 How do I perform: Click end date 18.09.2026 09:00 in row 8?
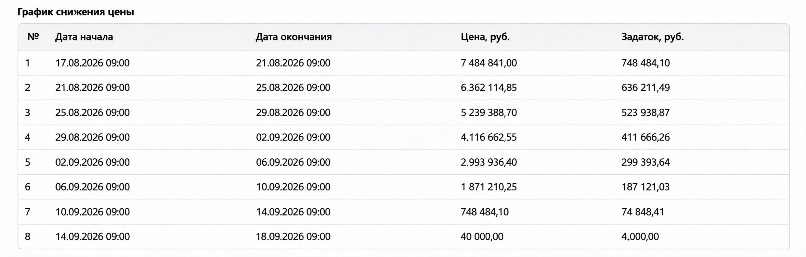coord(293,237)
